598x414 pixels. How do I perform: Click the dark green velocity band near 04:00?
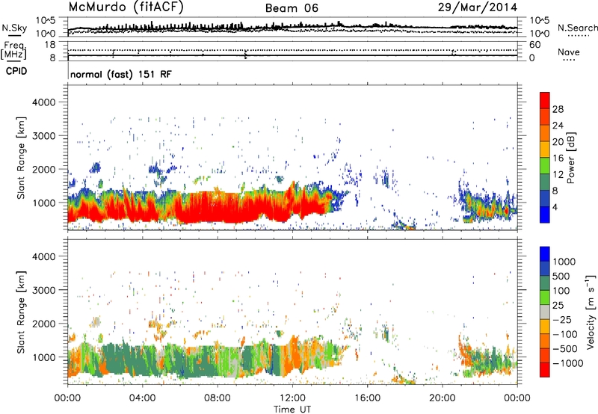(x=129, y=360)
